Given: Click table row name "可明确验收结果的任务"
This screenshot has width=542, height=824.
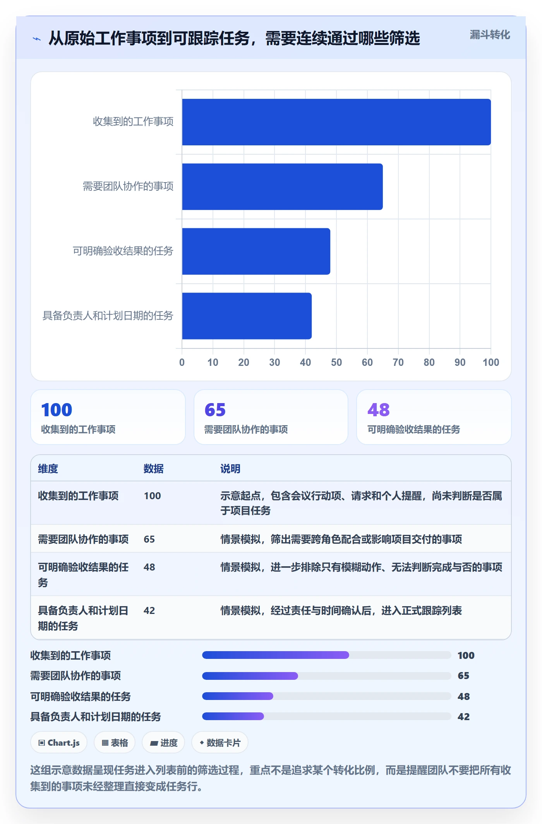Looking at the screenshot, I should tap(83, 575).
